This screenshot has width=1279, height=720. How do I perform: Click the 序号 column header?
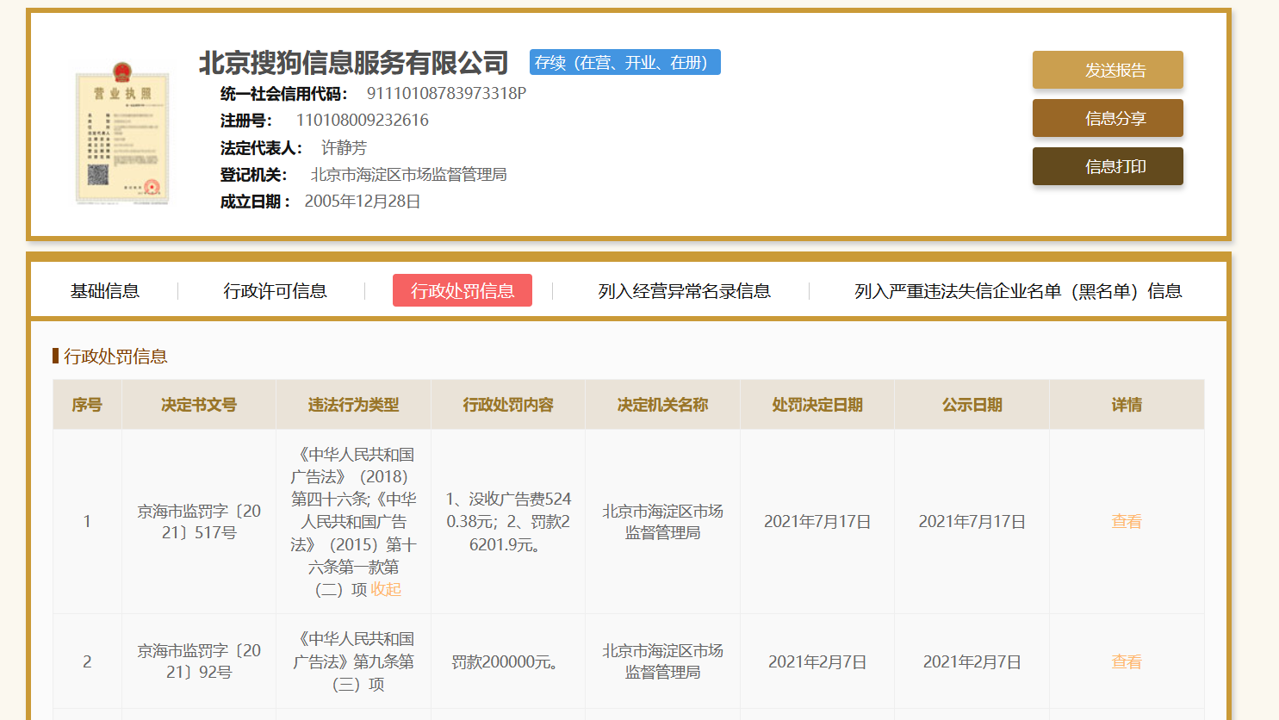pyautogui.click(x=87, y=405)
